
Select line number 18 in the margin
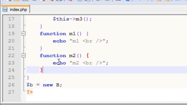[11, 26]
